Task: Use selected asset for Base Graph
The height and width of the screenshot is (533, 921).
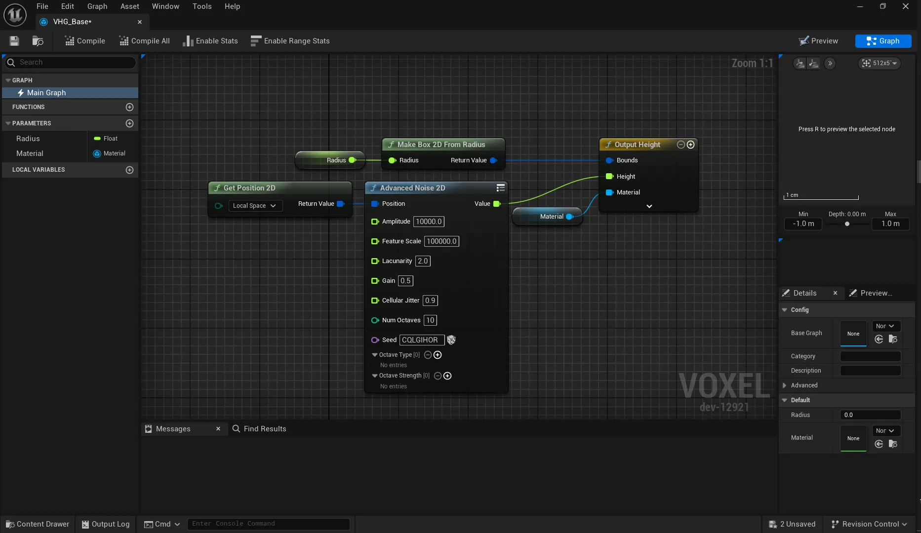Action: [879, 339]
